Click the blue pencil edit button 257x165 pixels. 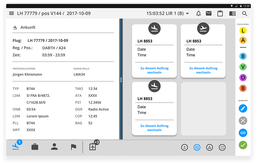[x=243, y=108]
